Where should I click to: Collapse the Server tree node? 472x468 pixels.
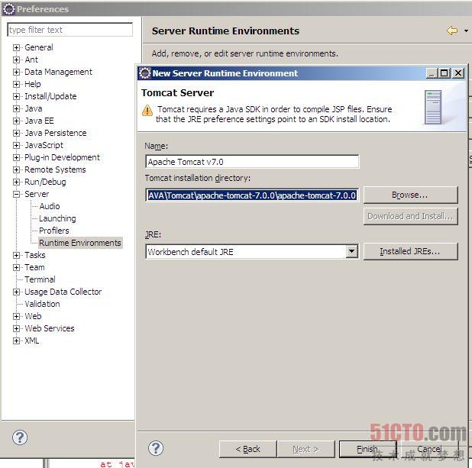(16, 194)
